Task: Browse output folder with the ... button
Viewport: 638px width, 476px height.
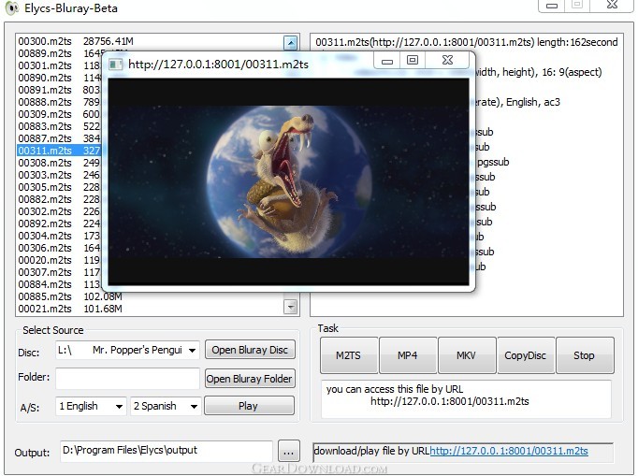Action: [289, 452]
